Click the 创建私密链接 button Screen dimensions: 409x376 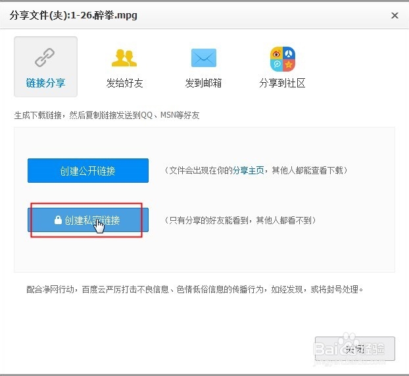88,220
